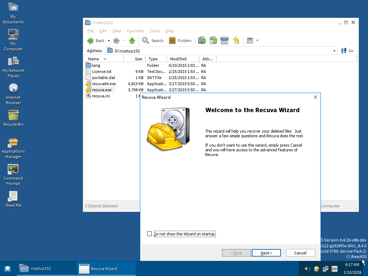Open the Tools menu
Image resolution: width=368 pixels, height=276 pixels.
(154, 31)
